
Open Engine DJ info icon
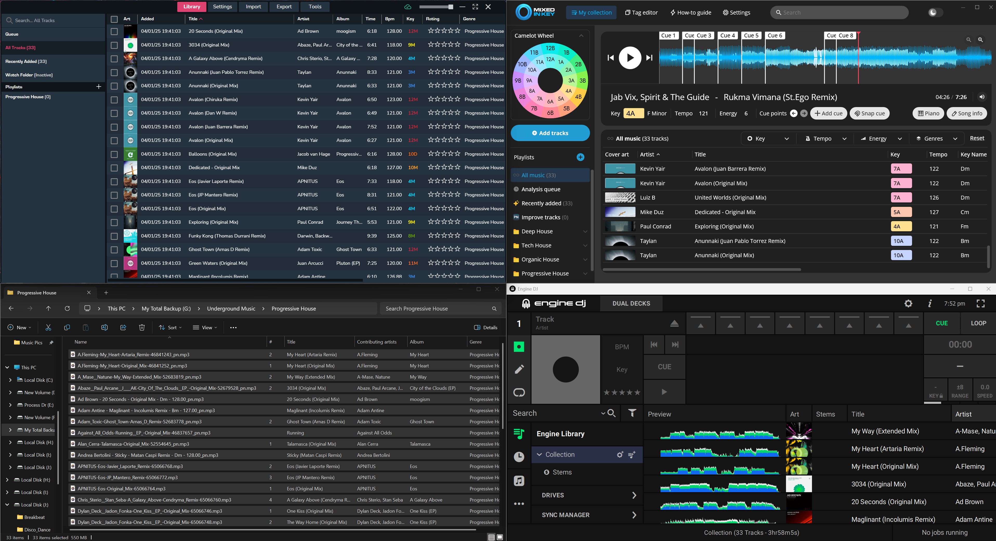pos(930,304)
